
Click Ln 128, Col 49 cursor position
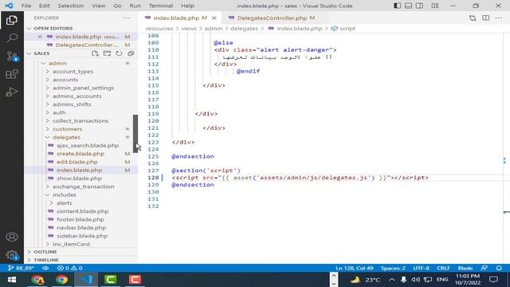[354, 268]
